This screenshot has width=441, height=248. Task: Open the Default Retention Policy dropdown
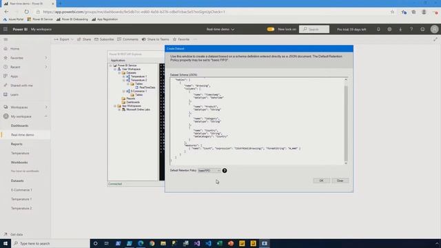click(x=209, y=170)
